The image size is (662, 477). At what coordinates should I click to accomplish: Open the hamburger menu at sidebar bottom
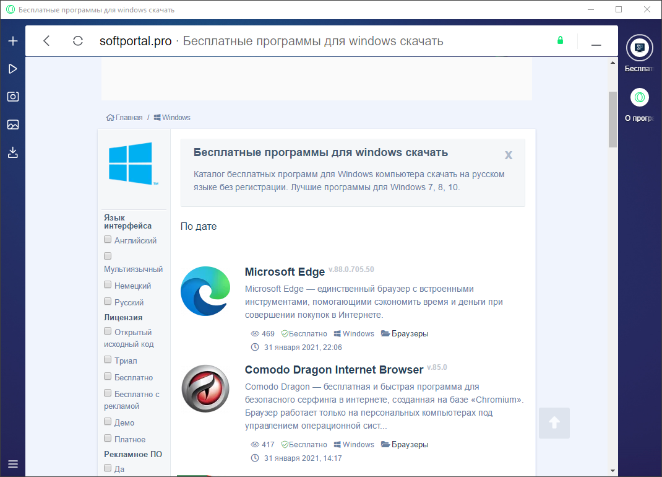click(13, 464)
